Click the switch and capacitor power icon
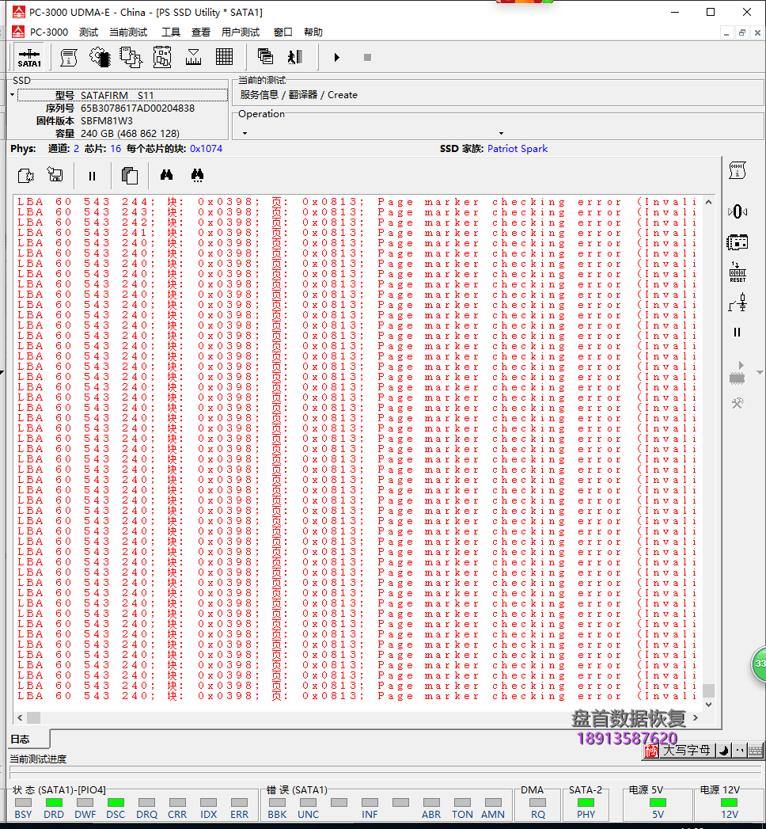The height and width of the screenshot is (829, 766). pyautogui.click(x=738, y=303)
